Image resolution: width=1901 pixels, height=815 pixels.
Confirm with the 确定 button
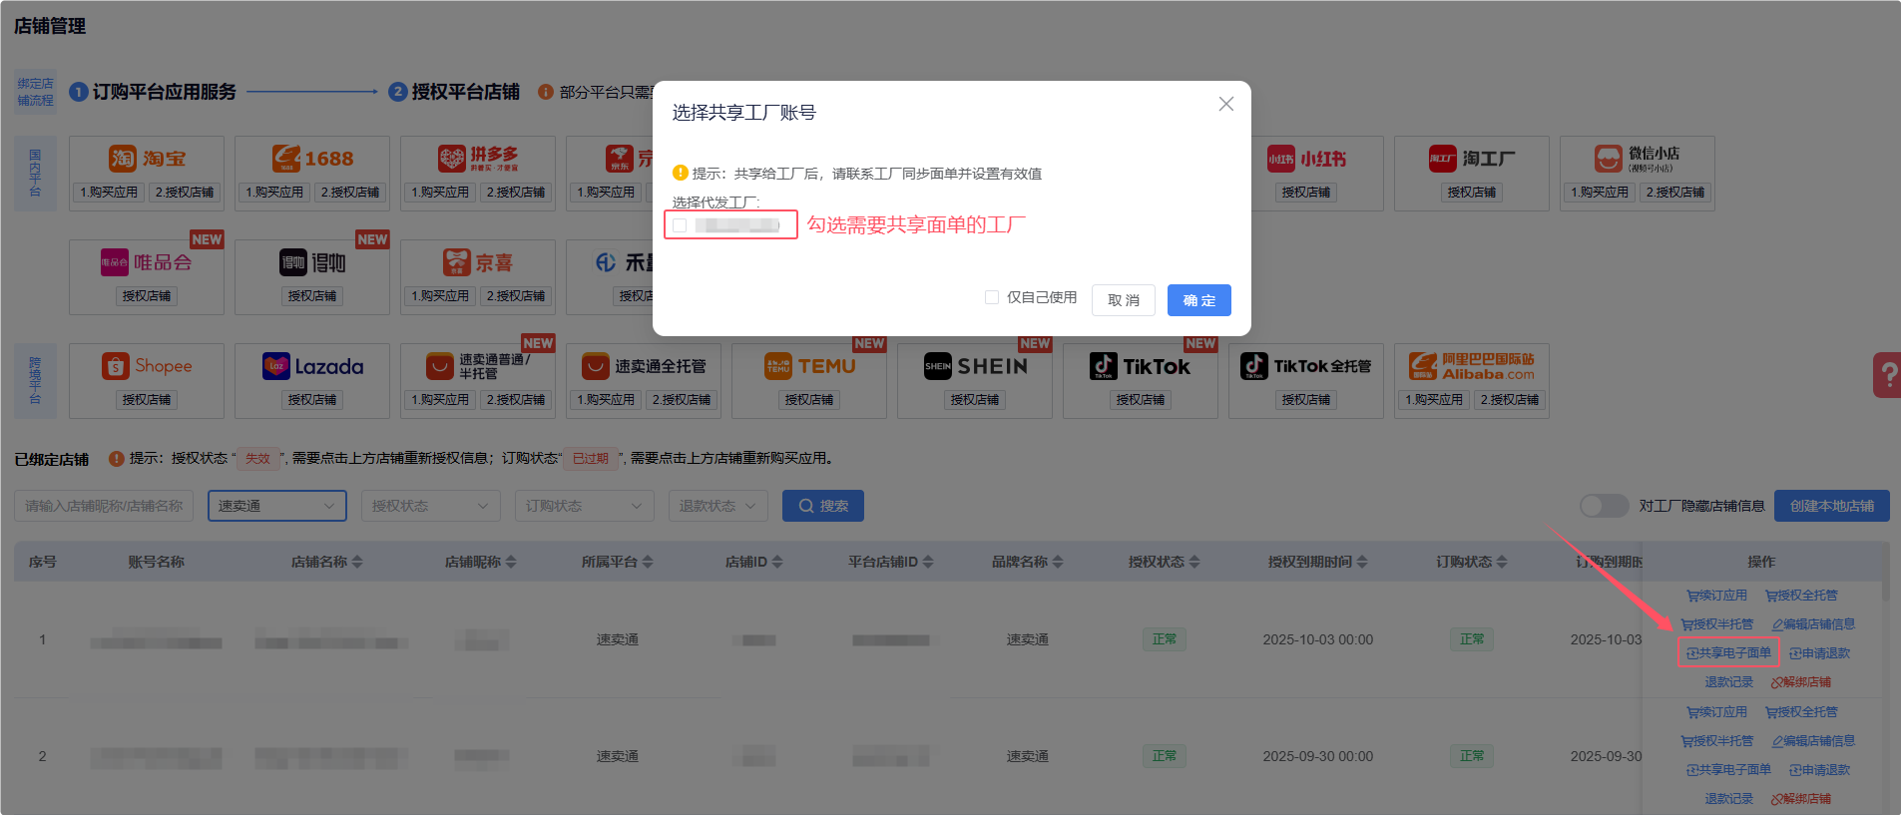point(1199,300)
